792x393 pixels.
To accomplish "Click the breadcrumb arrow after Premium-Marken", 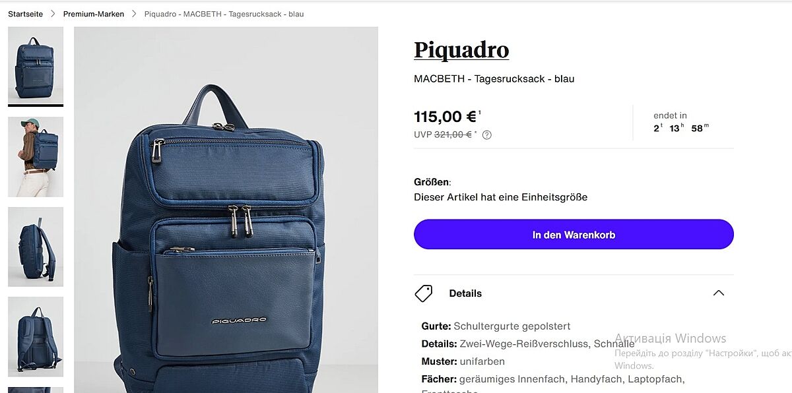I will [134, 14].
